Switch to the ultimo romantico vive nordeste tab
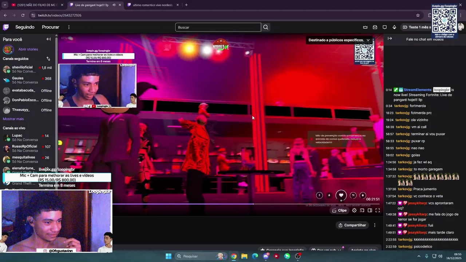The image size is (466, 262). [x=153, y=5]
